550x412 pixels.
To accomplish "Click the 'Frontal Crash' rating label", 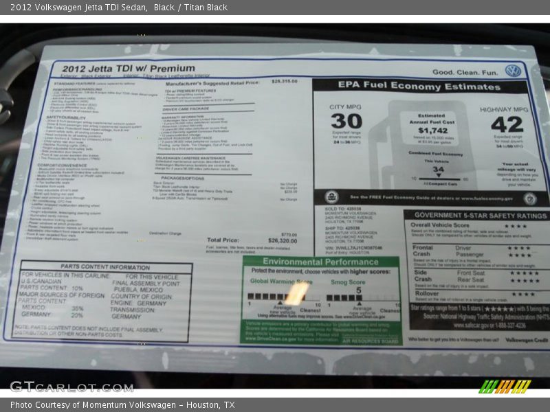I will tap(423, 251).
